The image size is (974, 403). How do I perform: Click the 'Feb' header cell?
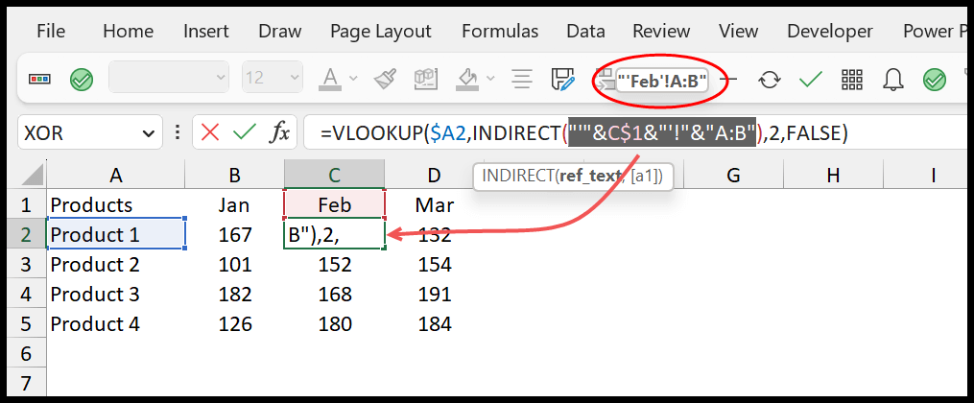334,205
